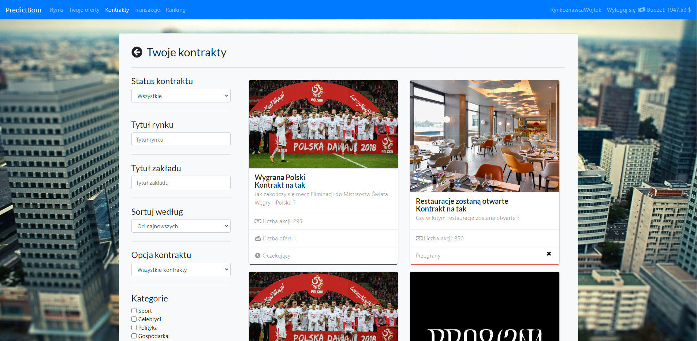Click the clock icon next to Oczekujący
This screenshot has width=697, height=341.
click(258, 256)
